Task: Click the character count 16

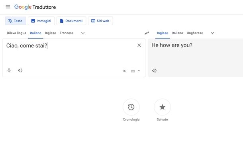Action: point(124,71)
